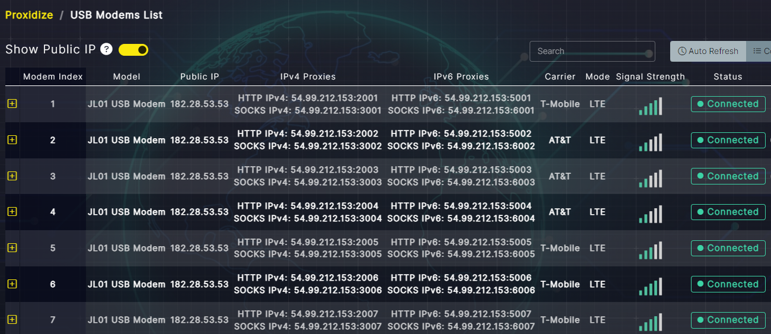Click signal strength bars for modem 7
771x334 pixels.
651,322
